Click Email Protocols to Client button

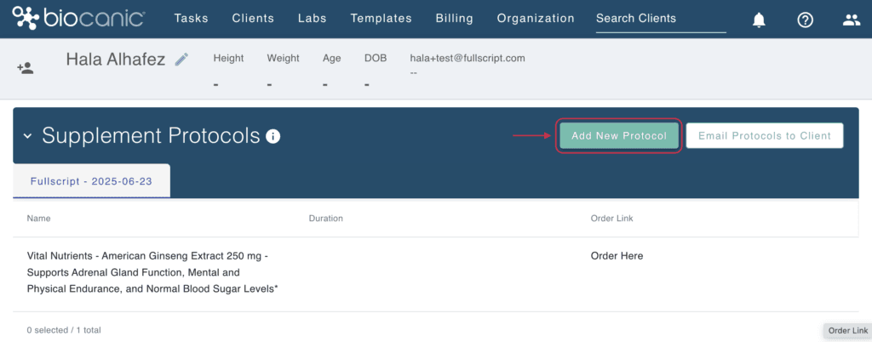[x=765, y=136]
